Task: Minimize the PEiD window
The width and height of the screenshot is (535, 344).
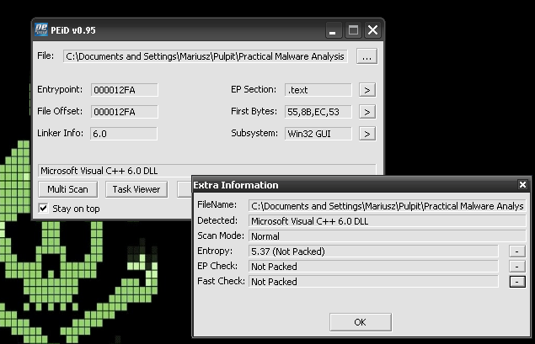Action: (x=334, y=30)
